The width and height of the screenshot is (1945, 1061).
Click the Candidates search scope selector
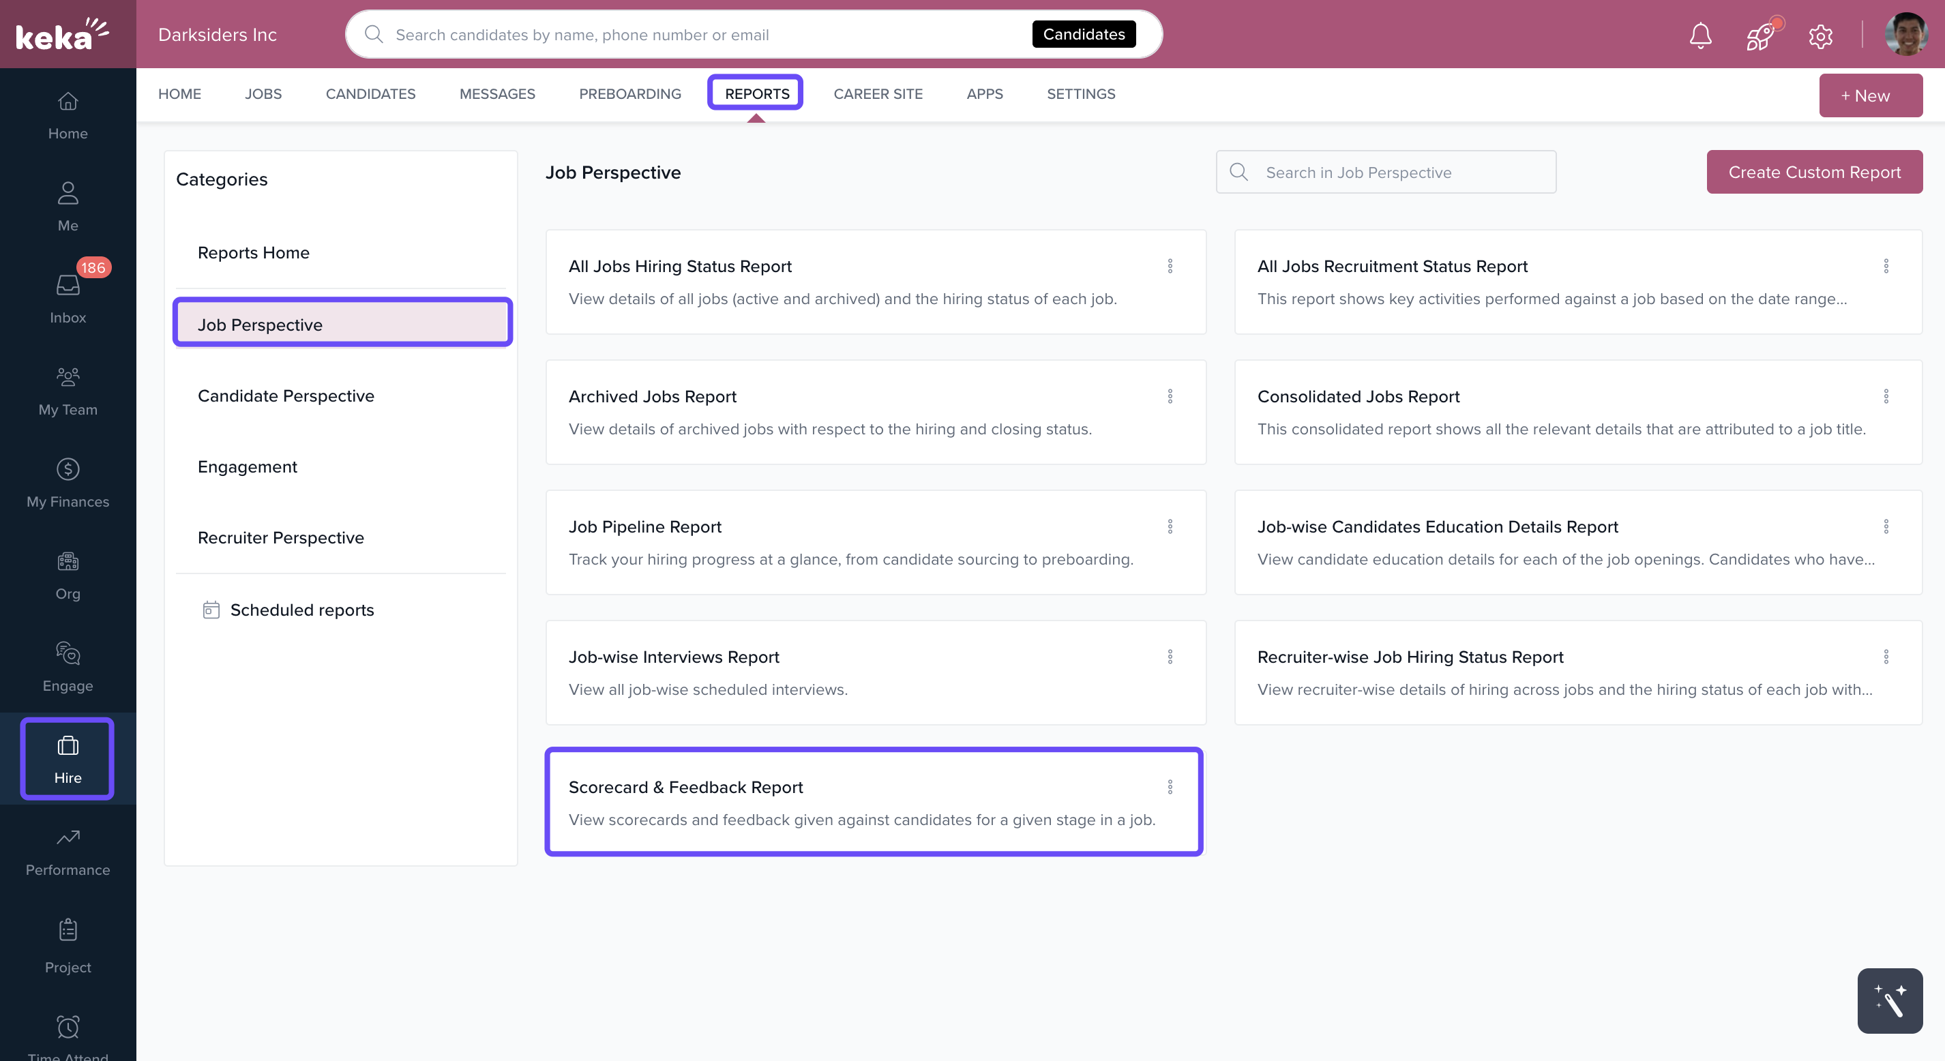coord(1084,34)
